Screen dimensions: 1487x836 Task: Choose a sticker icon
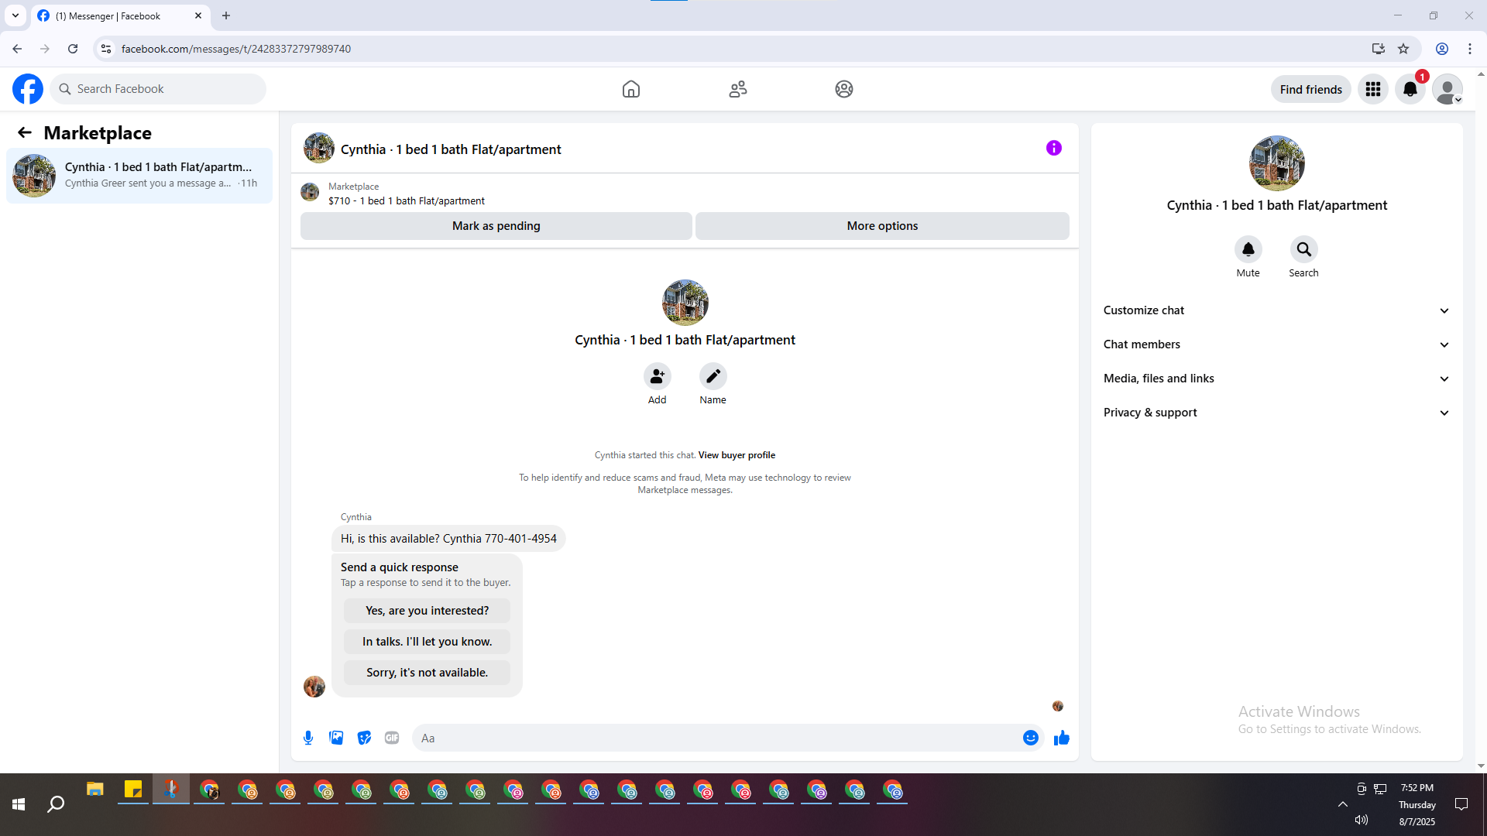364,738
